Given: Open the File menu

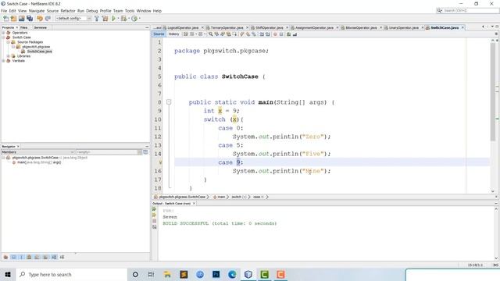Looking at the screenshot, I should [x=4, y=11].
